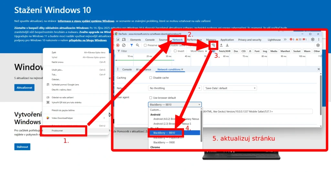This screenshot has height=172, width=331.
Task: Filter requests by Fetch/XHR
Action: click(225, 51)
